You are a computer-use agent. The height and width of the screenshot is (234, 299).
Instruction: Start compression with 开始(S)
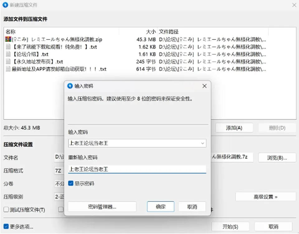pyautogui.click(x=230, y=227)
